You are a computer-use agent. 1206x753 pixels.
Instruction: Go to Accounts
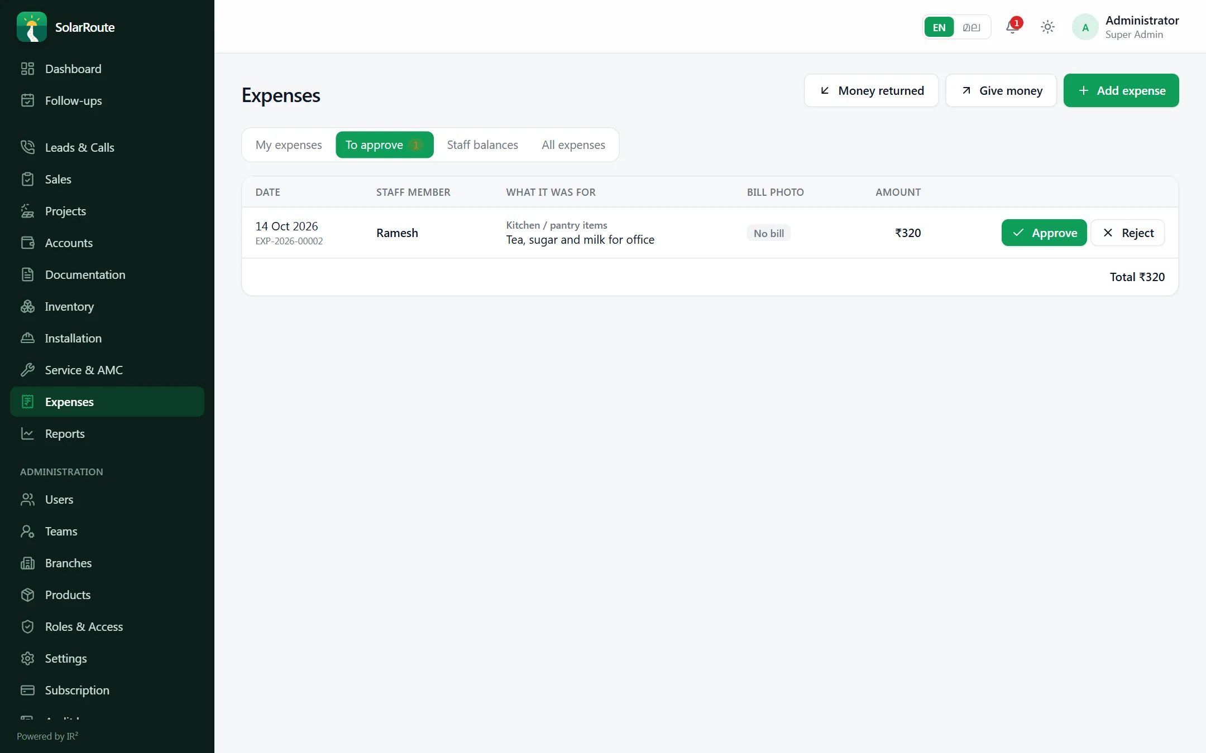pos(107,243)
